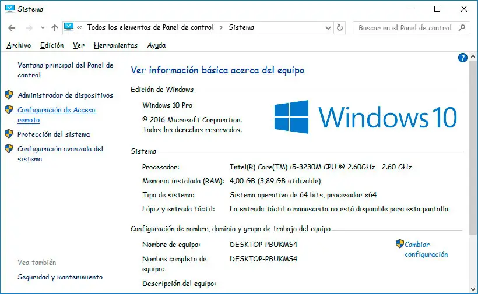
Task: Click the computer icon in address bar
Action: click(x=69, y=27)
